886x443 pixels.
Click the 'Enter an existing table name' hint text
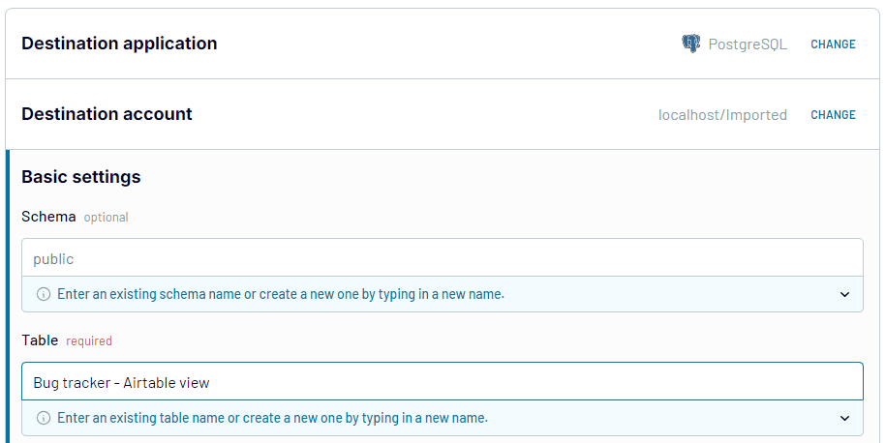[x=272, y=418]
